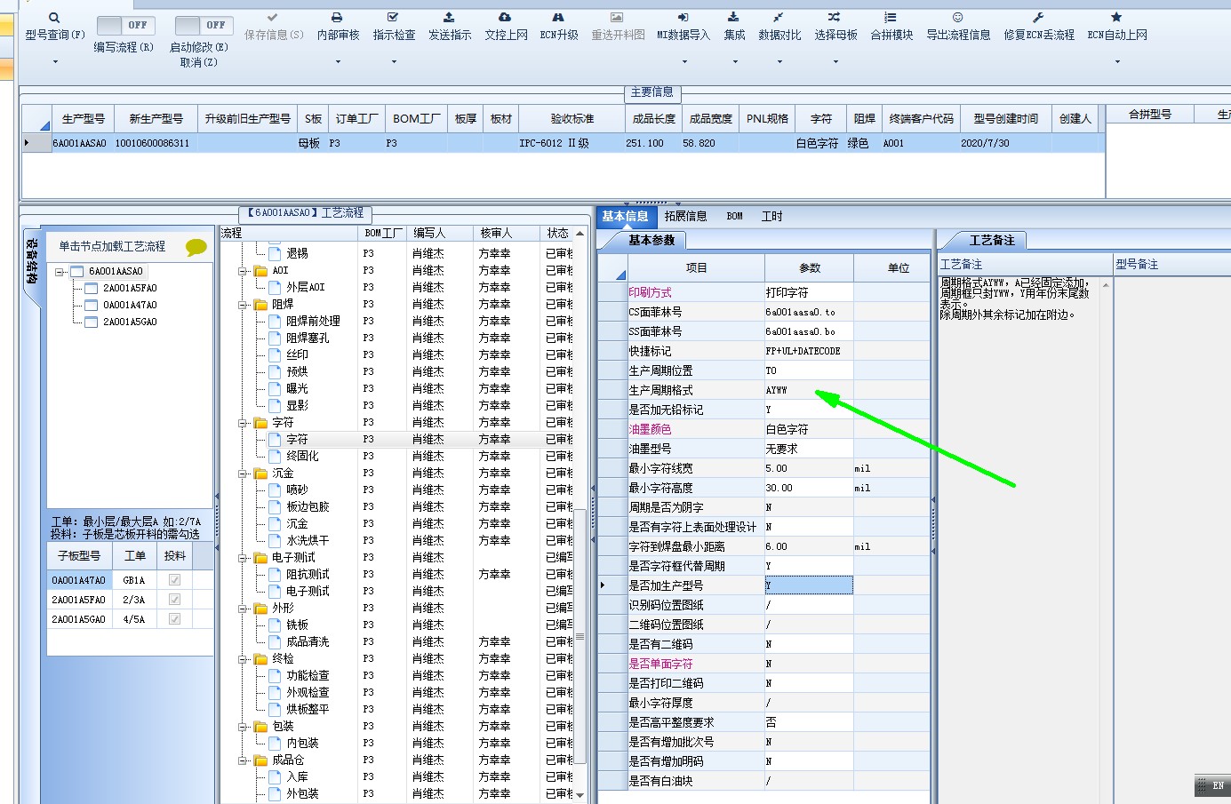Screen dimensions: 1231x804
Task: Click the AOI folder icon in process tree
Action: pyautogui.click(x=260, y=271)
